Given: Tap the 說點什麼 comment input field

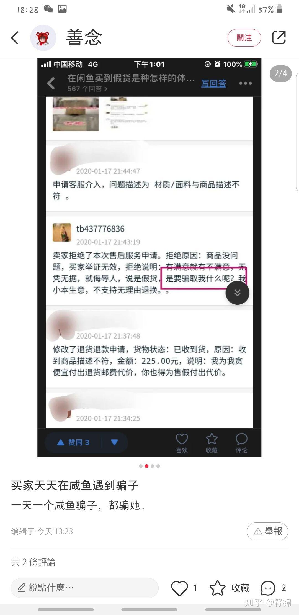Looking at the screenshot, I should click(x=84, y=588).
